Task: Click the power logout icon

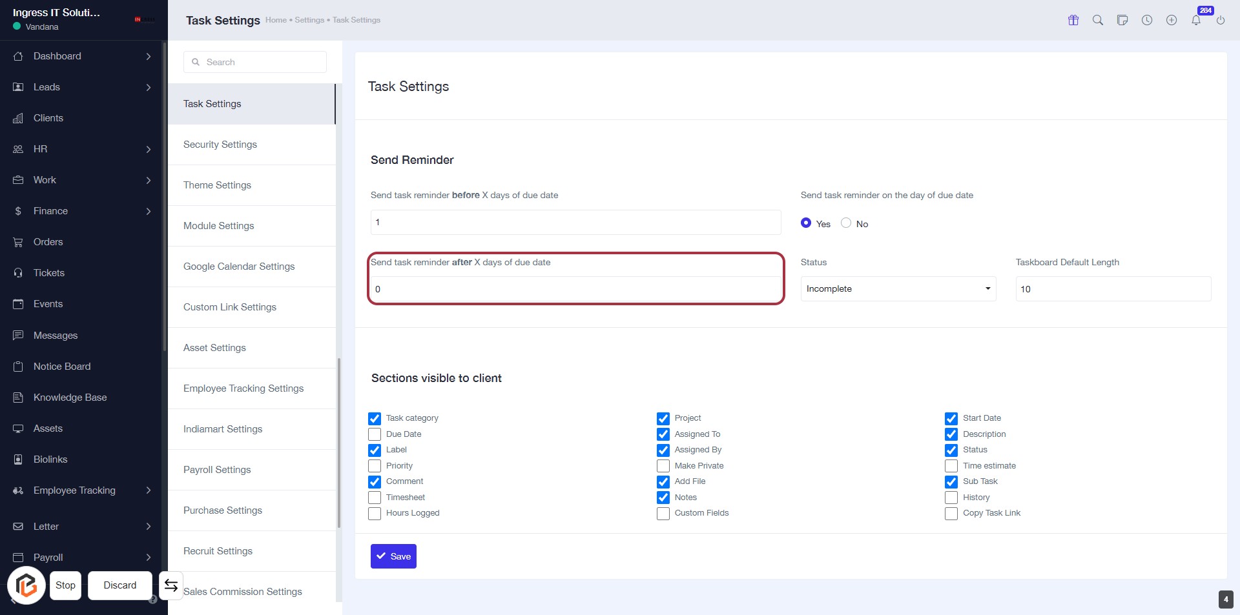Action: tap(1221, 20)
